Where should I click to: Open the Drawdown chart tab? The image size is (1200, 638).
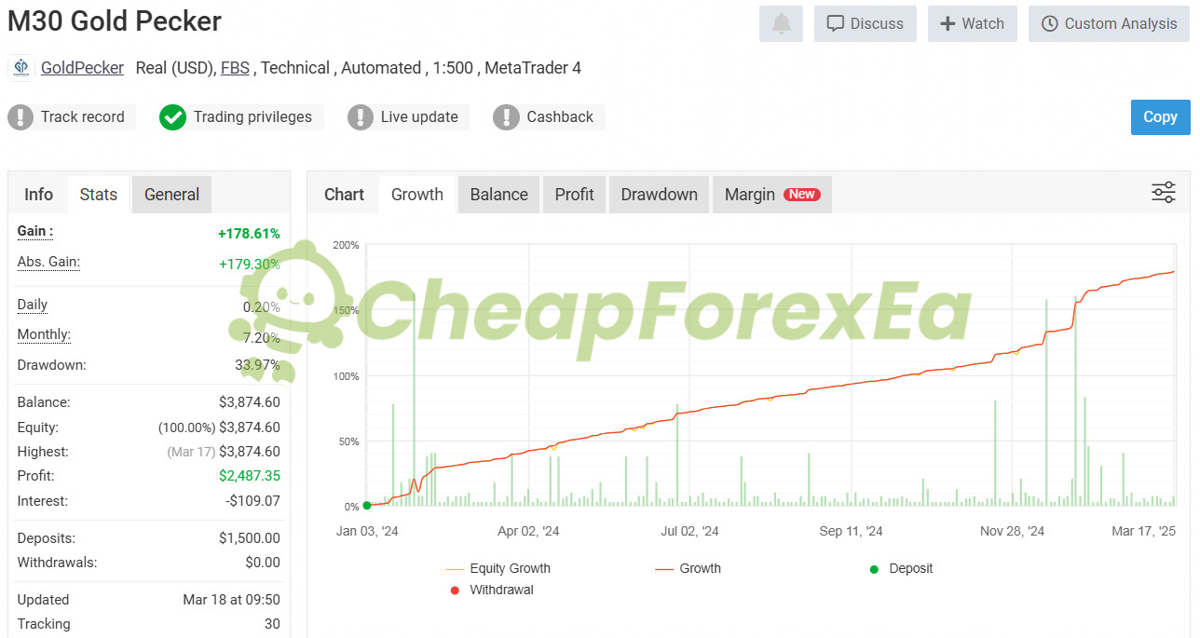(x=659, y=195)
